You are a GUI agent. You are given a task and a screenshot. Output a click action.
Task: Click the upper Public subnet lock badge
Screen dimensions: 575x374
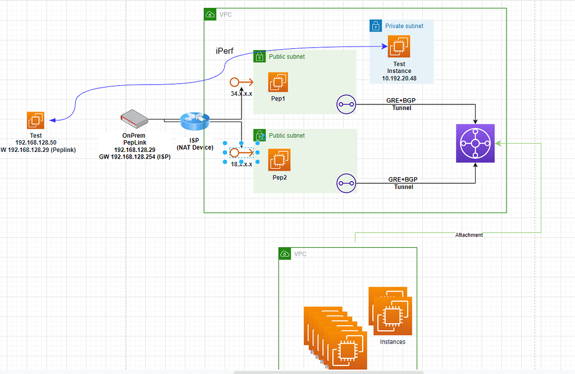pyautogui.click(x=259, y=56)
